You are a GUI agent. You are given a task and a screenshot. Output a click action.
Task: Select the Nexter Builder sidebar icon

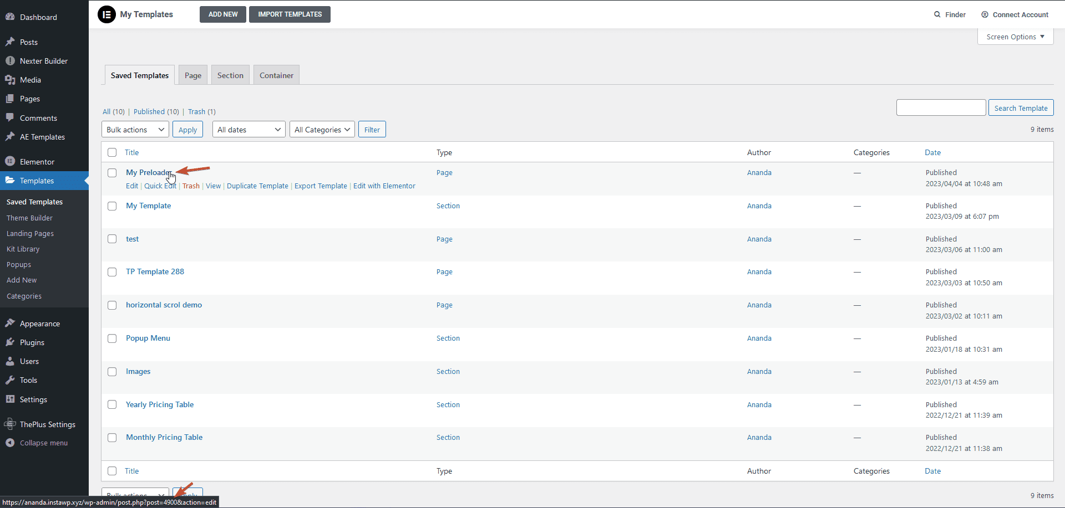tap(11, 61)
